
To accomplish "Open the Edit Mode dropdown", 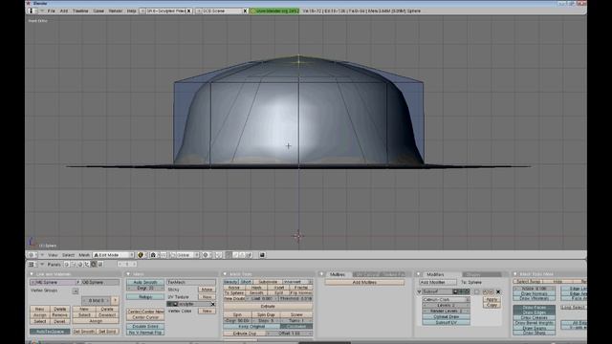I will (114, 255).
